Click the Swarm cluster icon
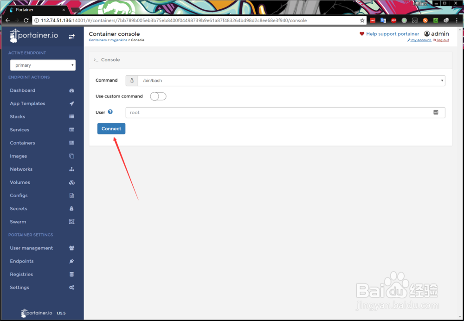 72,222
